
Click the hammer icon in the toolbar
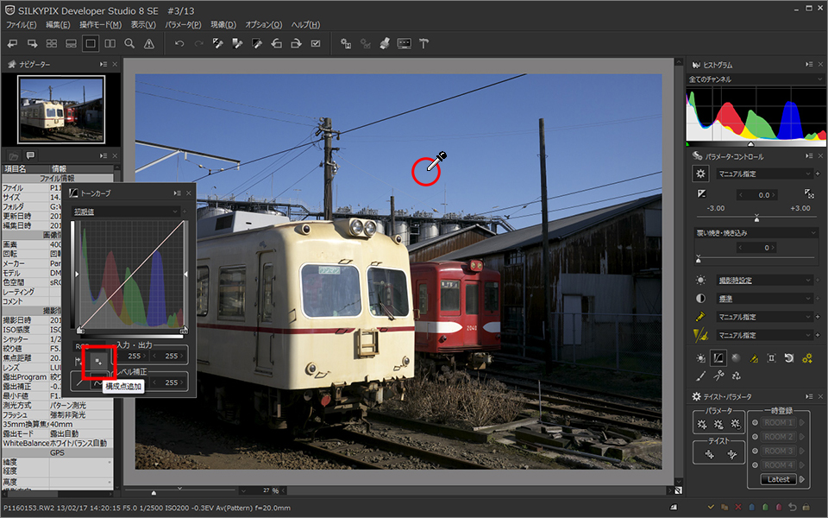424,43
